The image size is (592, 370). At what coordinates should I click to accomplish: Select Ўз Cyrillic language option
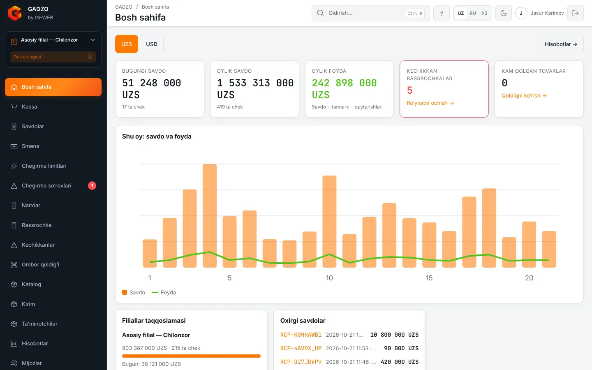[484, 13]
